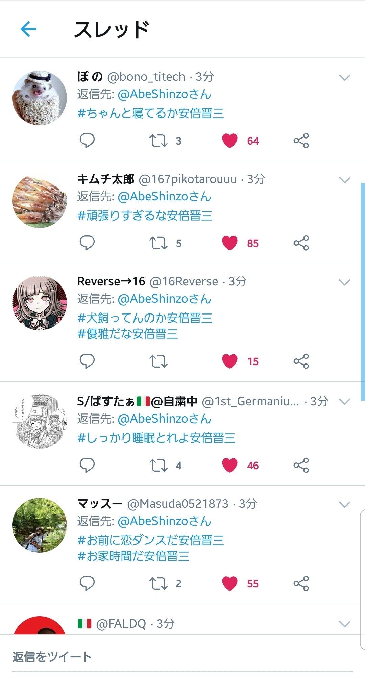Retweet ぼの's tweet with 3 retweets
365x678 pixels.
(158, 141)
